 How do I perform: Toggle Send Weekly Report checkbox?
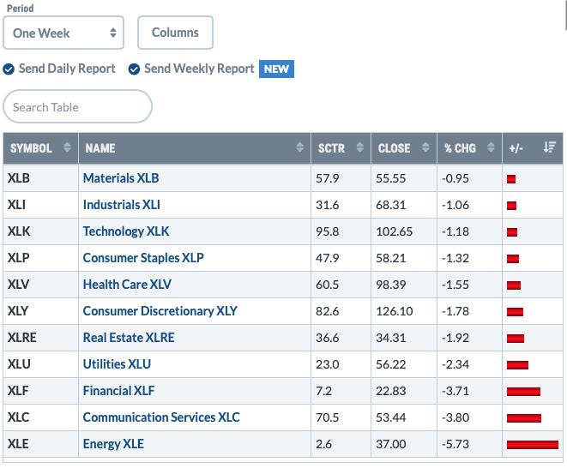[134, 69]
